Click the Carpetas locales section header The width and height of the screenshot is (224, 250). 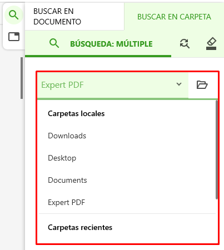pyautogui.click(x=76, y=113)
